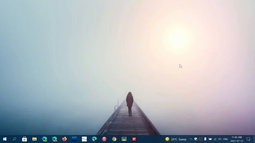Open taskbar search magnifier
Viewport: 255px width, 143px height.
pos(14,139)
